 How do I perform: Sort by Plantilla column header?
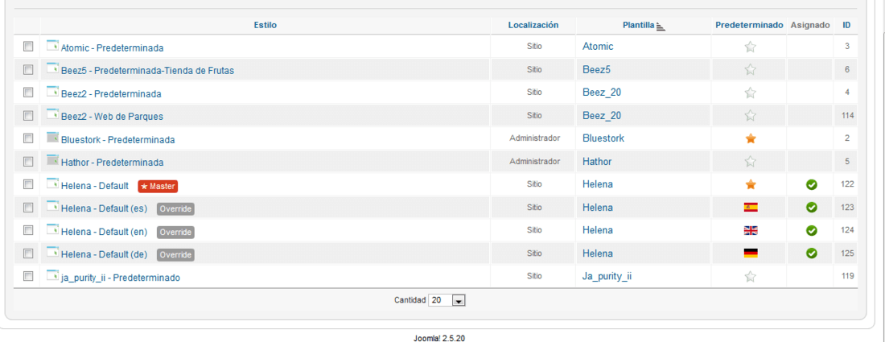coord(638,26)
